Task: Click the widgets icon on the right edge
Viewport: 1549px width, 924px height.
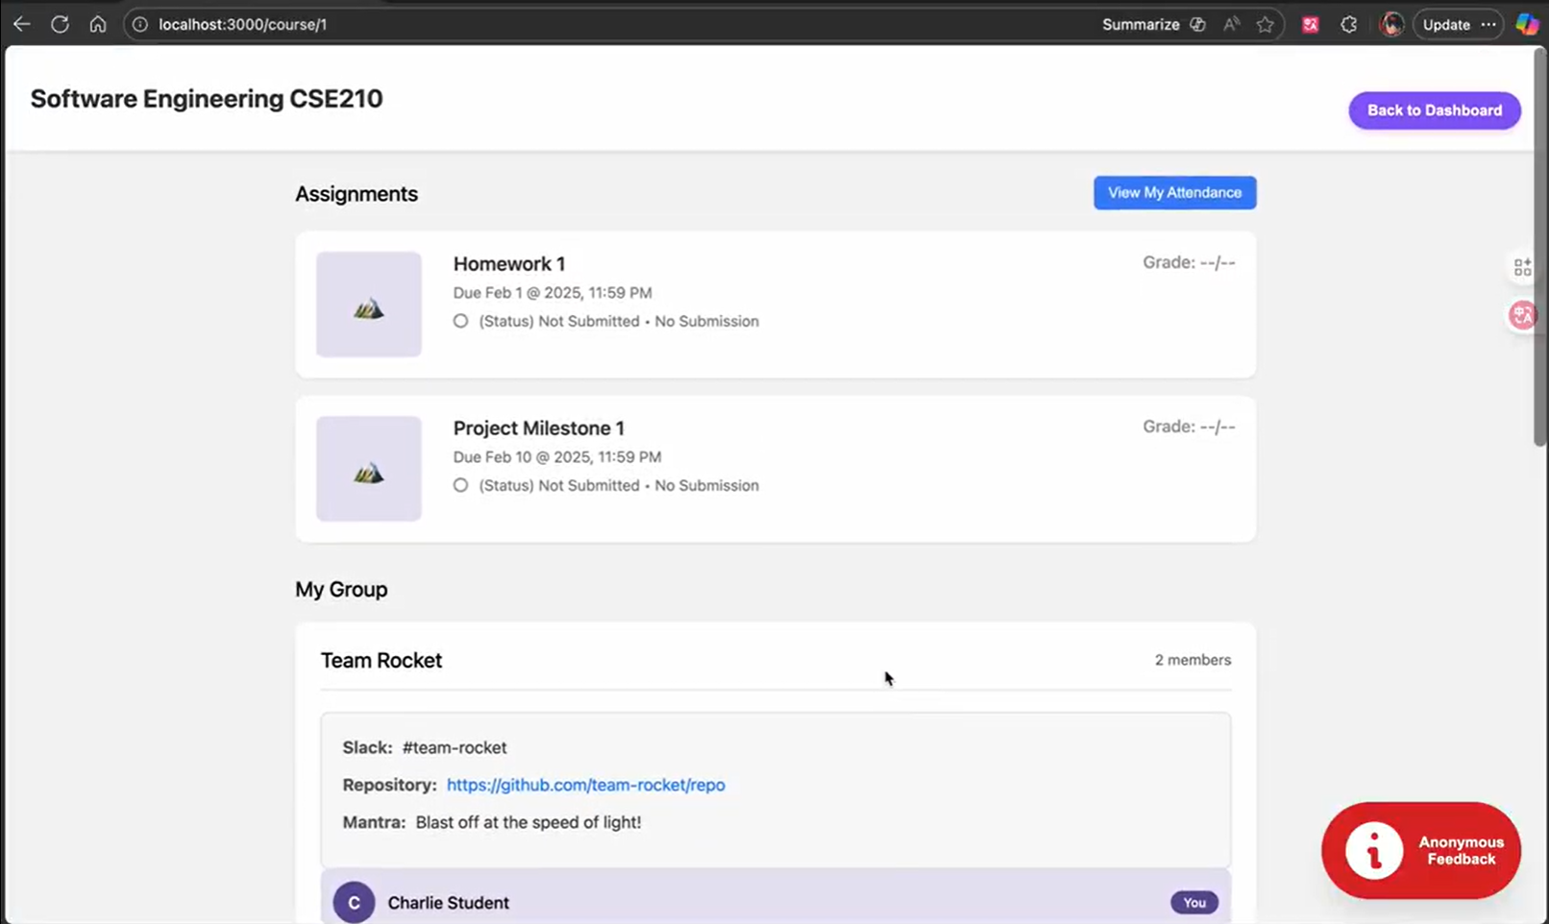Action: click(1522, 266)
